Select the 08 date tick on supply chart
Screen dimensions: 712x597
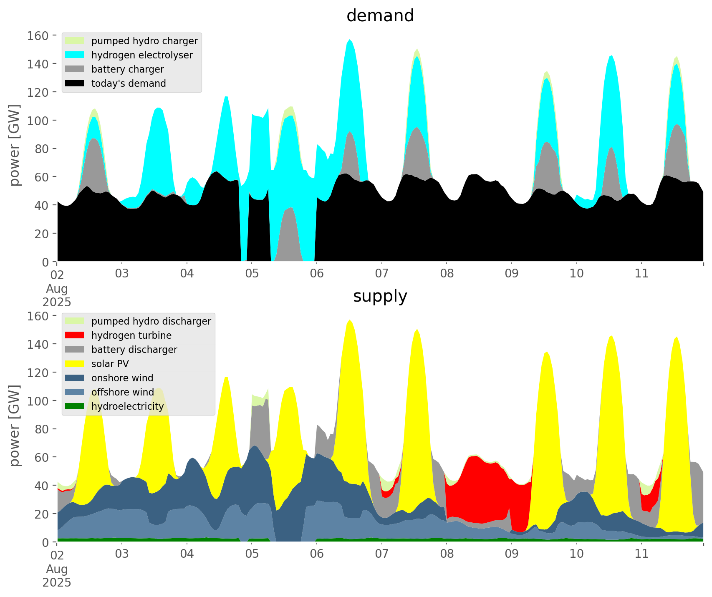pyautogui.click(x=447, y=554)
